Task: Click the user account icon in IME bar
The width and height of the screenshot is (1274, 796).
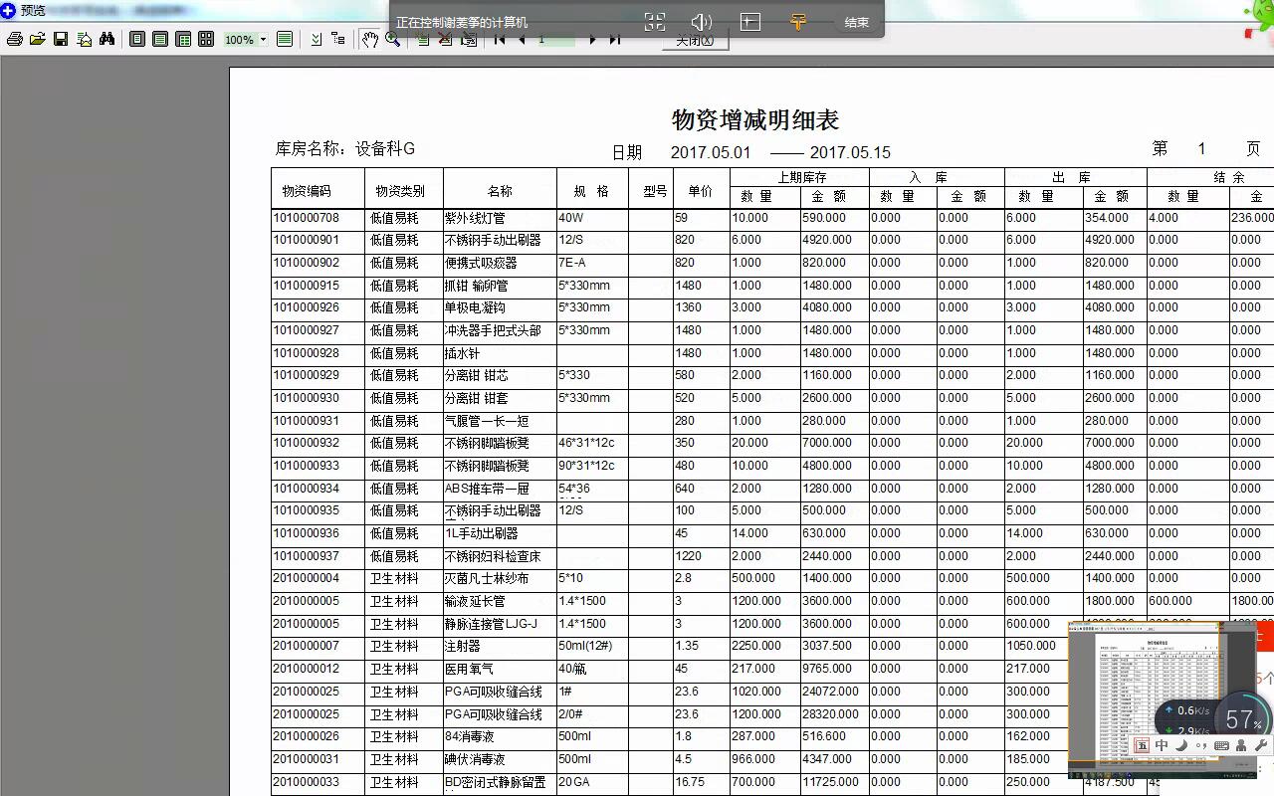Action: 1241,745
